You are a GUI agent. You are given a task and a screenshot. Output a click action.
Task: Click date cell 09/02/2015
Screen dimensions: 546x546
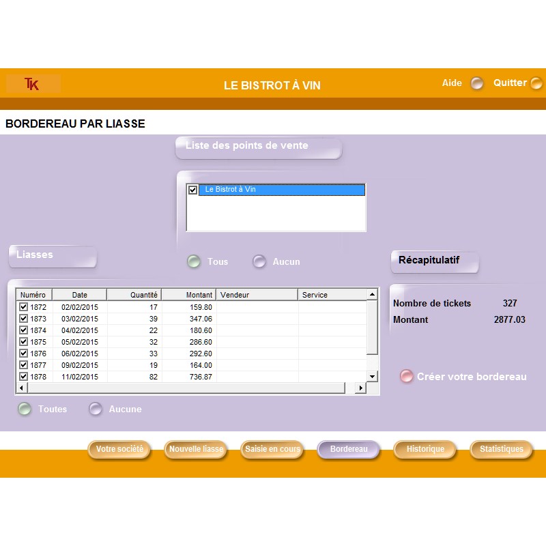click(x=80, y=365)
